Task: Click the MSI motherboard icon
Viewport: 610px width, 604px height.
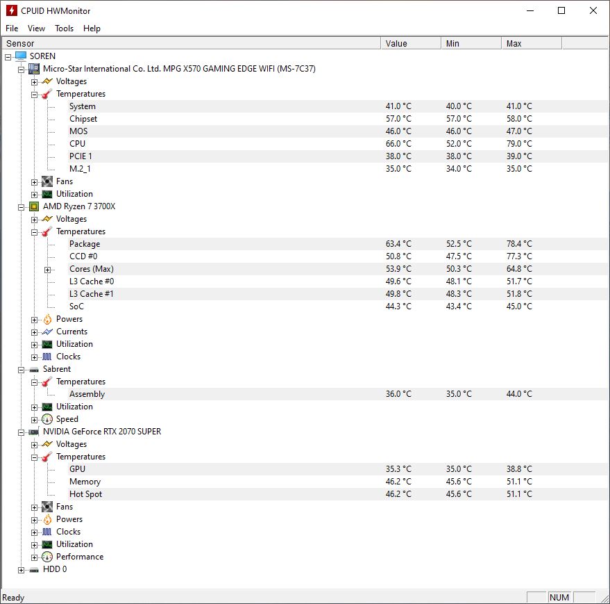Action: pyautogui.click(x=34, y=69)
